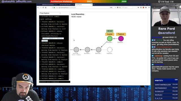181x101 pixels.
Task: Select the Visualizing Git tab
Action: tap(84, 5)
